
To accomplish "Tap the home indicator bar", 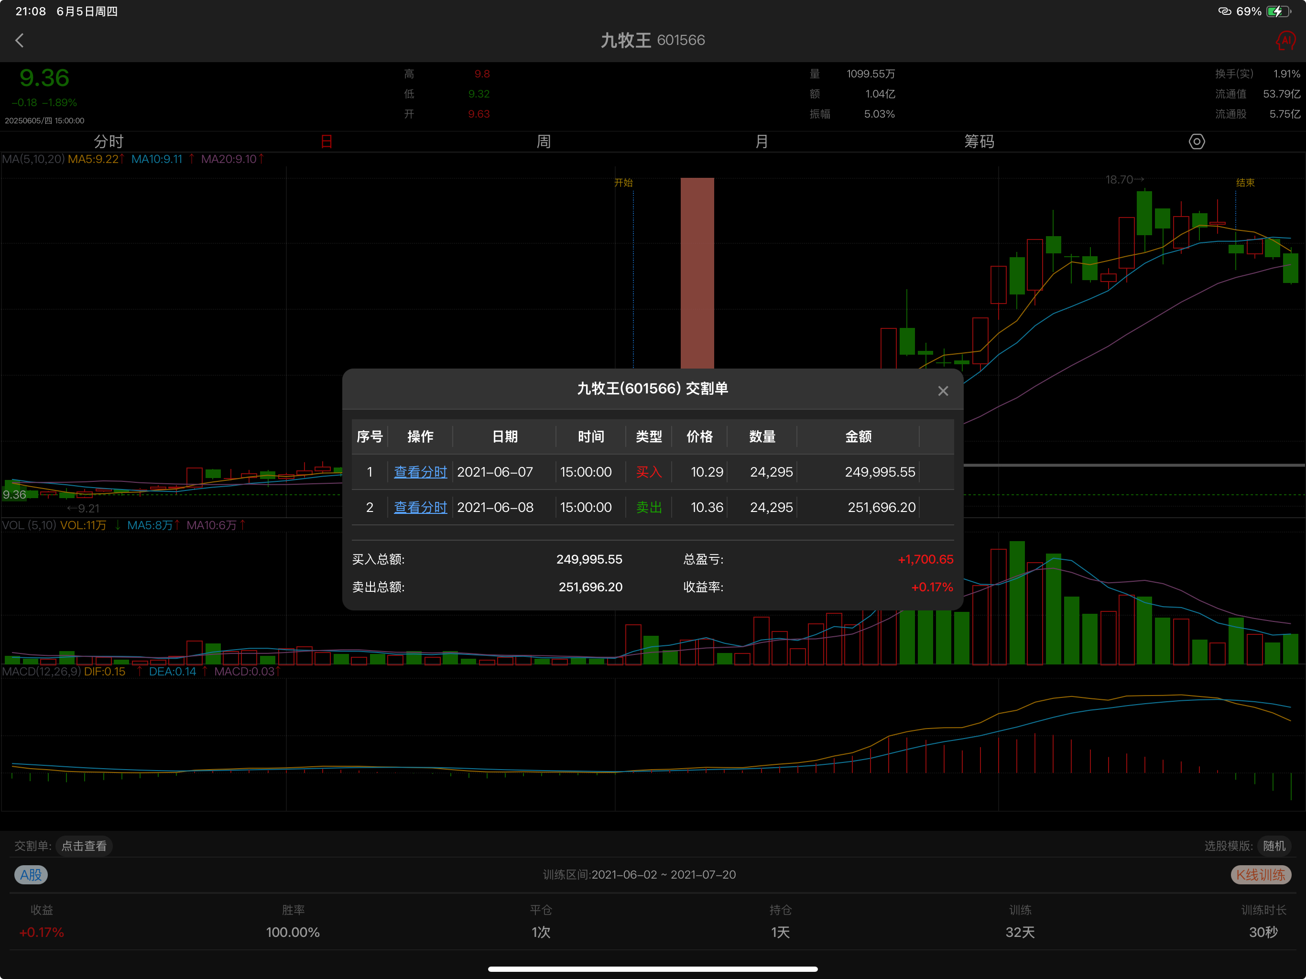I will click(x=653, y=969).
